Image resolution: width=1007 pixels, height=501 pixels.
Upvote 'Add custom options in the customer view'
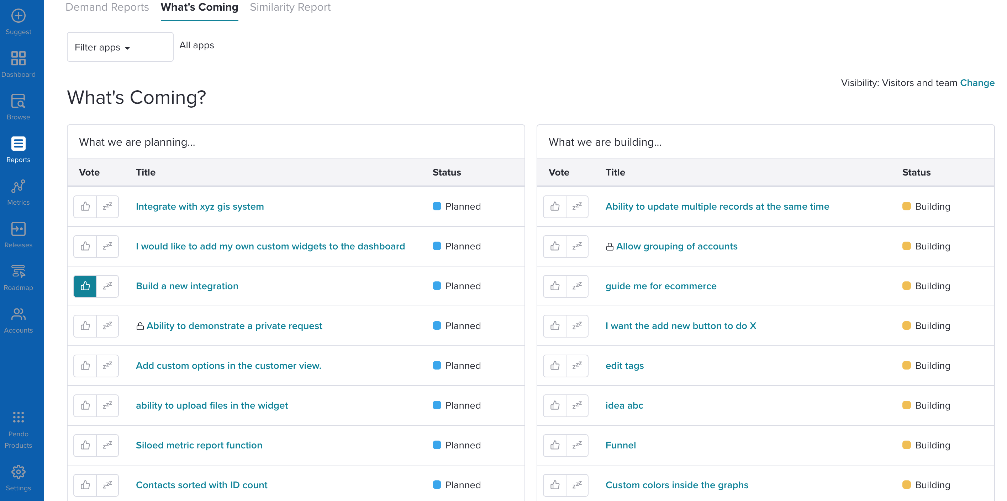(x=85, y=366)
